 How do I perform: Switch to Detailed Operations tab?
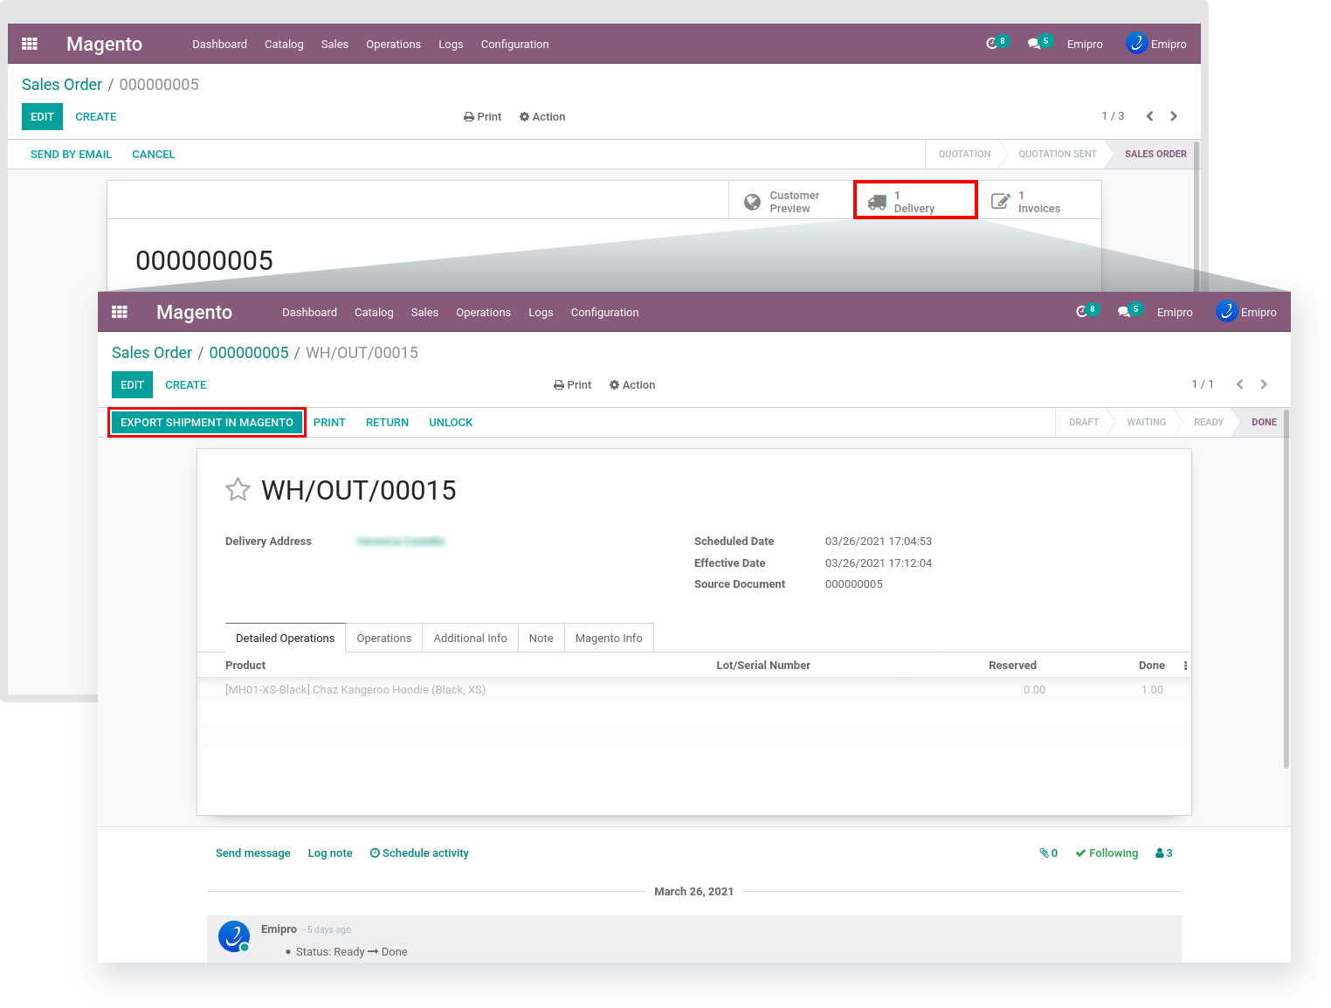(x=285, y=639)
